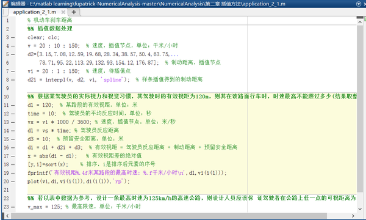This screenshot has height=220, width=366.
Task: Click the horizontal scrollbar thumb
Action: tap(169, 216)
